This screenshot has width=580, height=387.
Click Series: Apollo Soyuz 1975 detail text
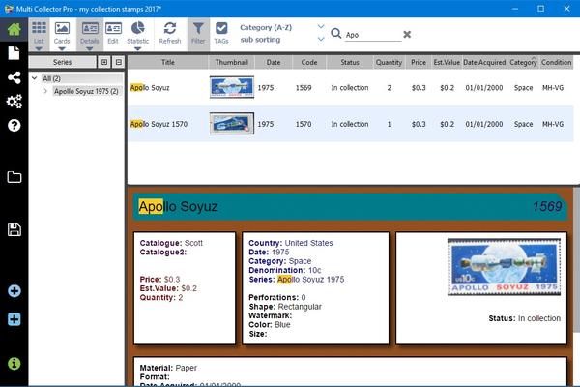[297, 280]
